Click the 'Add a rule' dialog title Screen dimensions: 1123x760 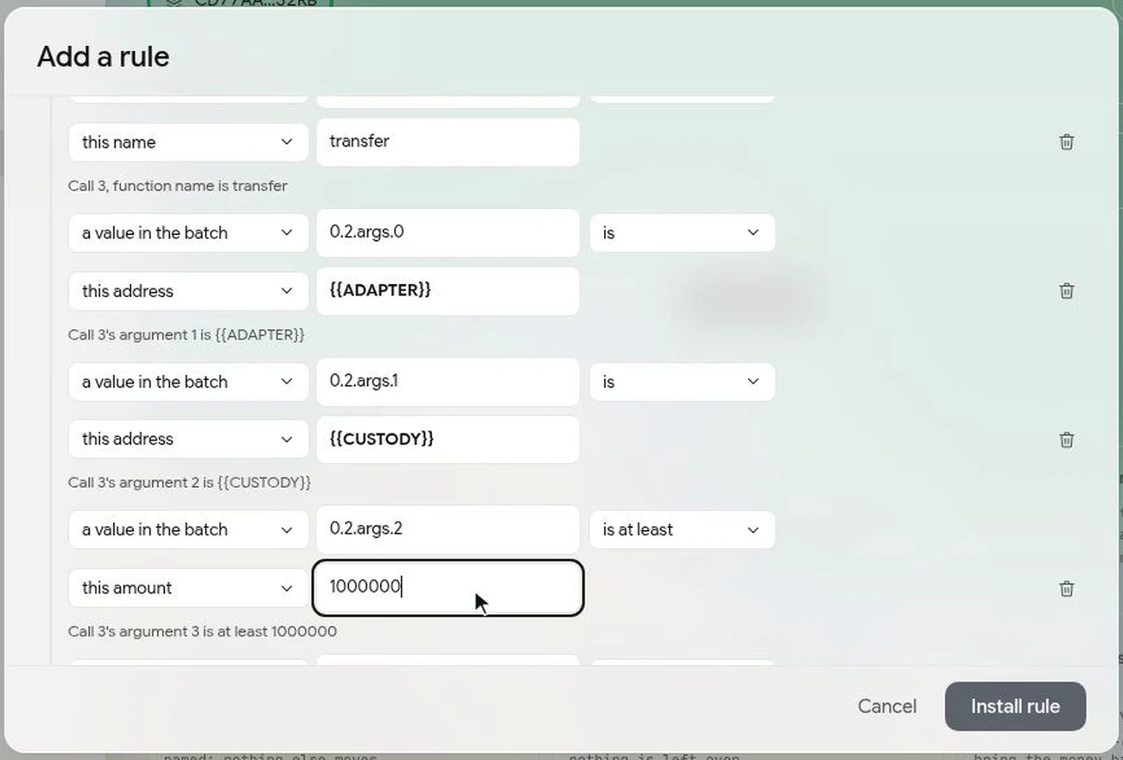click(103, 57)
